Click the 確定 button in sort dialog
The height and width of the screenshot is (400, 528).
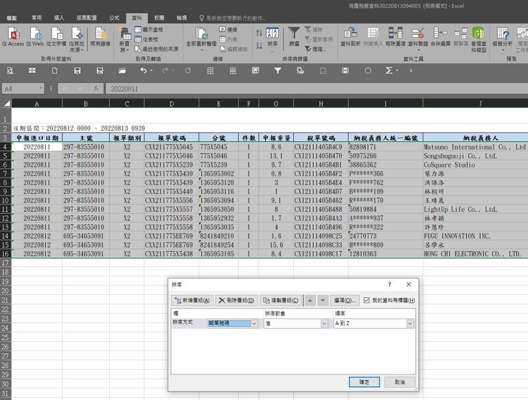point(364,382)
